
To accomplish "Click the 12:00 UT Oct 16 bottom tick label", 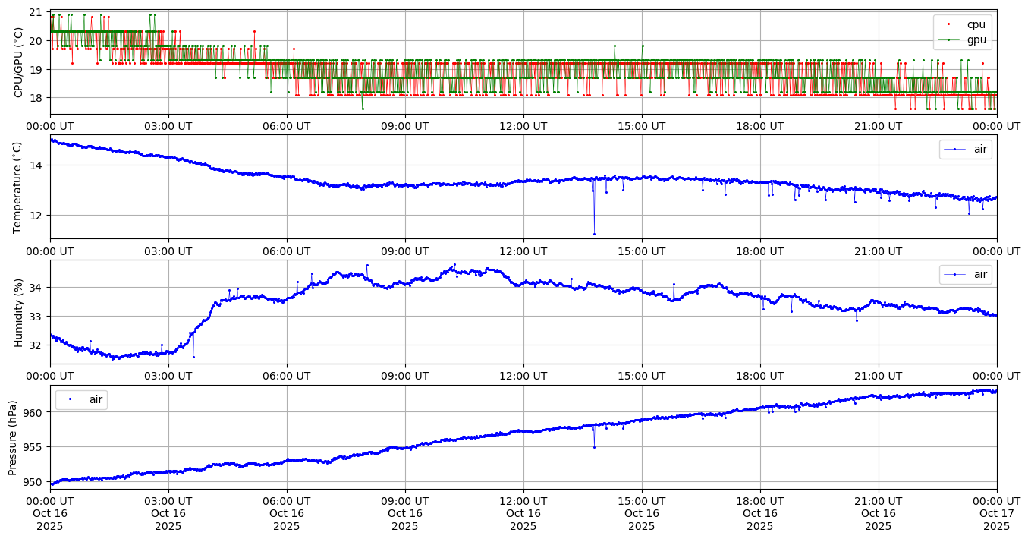I will click(523, 513).
